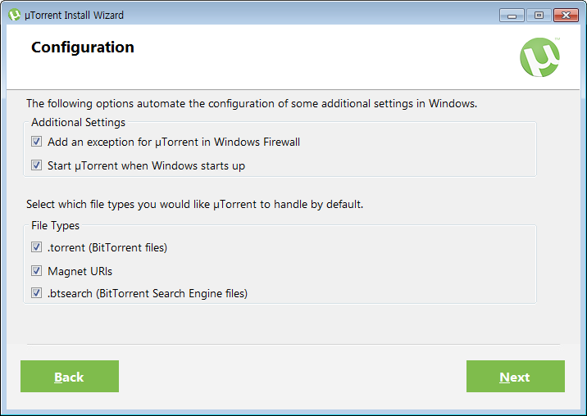Disable start µTorrent on Windows startup checkbox
The image size is (587, 416).
(36, 165)
